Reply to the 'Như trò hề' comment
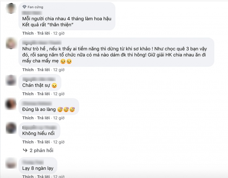 tap(43, 70)
